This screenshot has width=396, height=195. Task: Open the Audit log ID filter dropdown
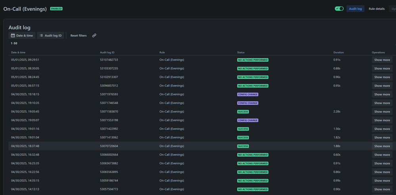[x=50, y=36]
